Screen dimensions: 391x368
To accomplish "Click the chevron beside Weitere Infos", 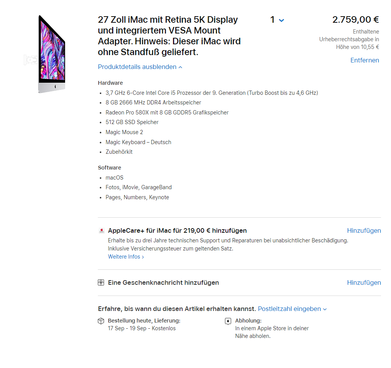I will pos(143,257).
